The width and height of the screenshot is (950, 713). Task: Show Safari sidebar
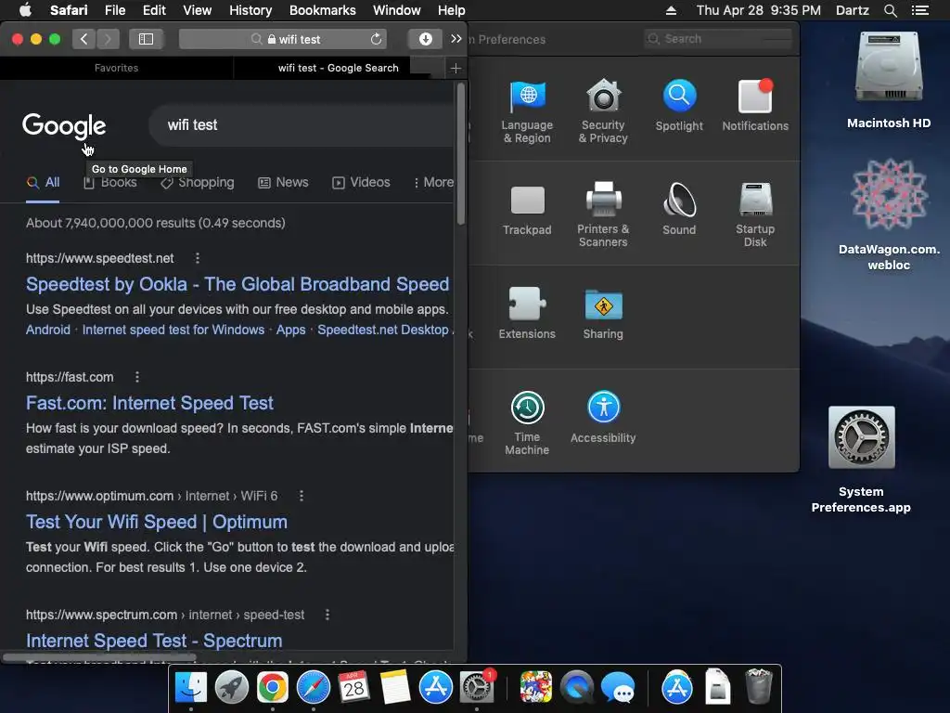coord(146,39)
